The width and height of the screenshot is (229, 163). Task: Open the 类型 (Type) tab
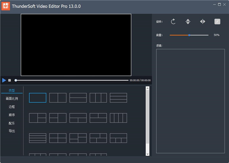[11, 90]
